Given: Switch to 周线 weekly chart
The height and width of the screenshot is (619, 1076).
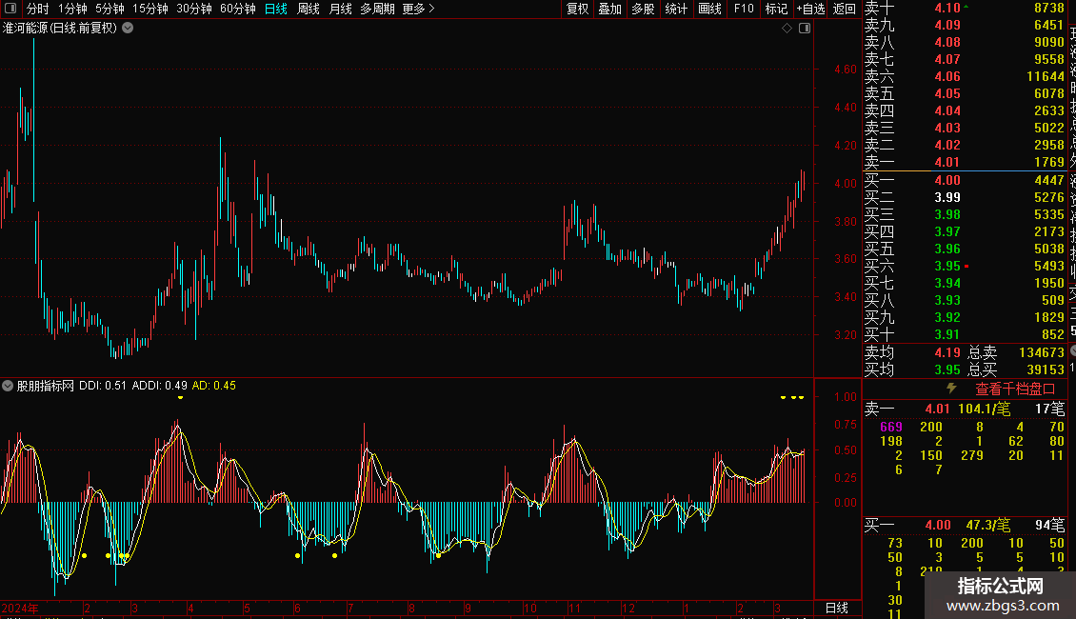Looking at the screenshot, I should point(309,9).
